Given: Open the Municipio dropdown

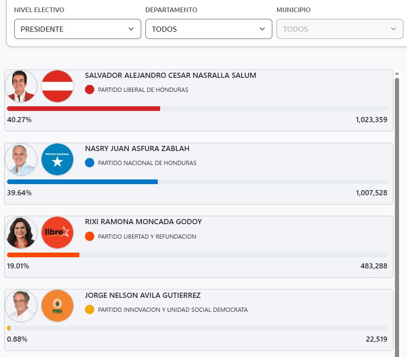Looking at the screenshot, I should (340, 29).
